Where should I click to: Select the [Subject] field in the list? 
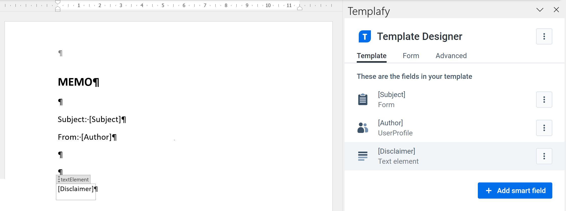[454, 100]
